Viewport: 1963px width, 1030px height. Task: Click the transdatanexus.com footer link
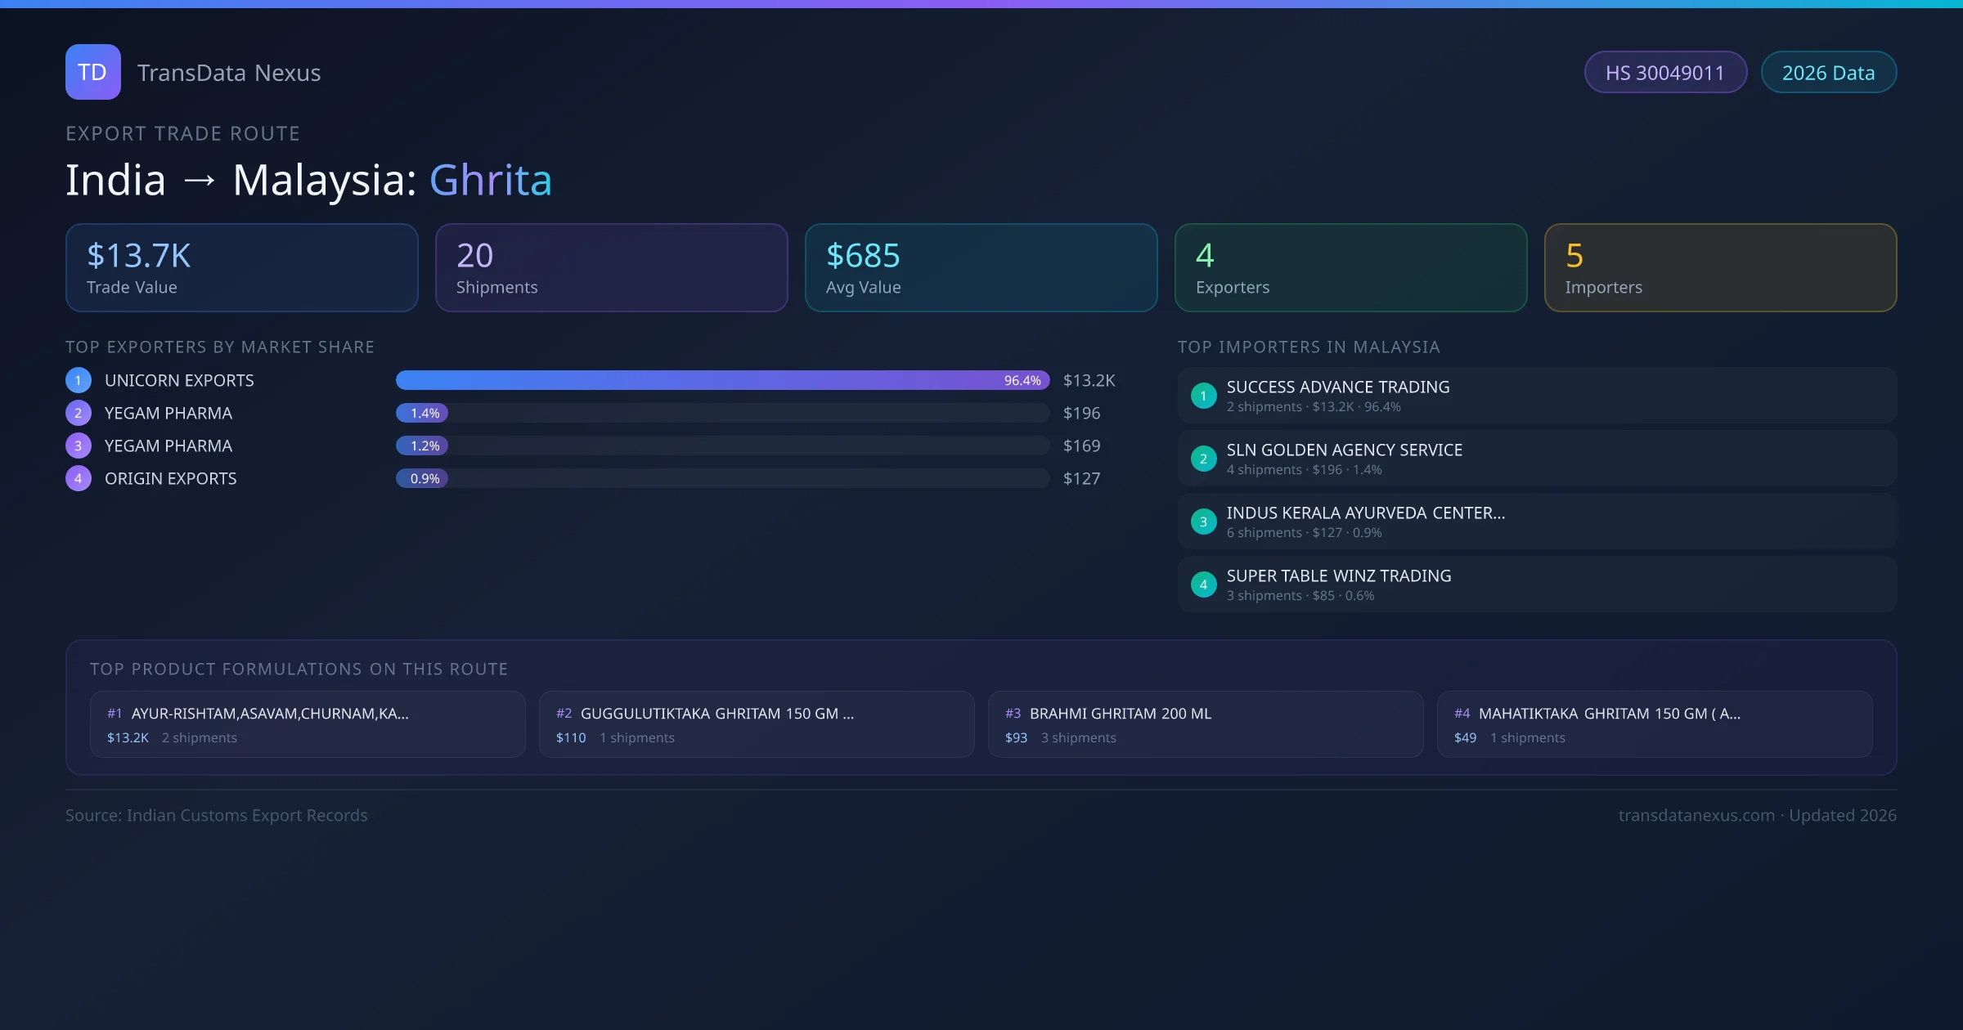click(x=1696, y=815)
